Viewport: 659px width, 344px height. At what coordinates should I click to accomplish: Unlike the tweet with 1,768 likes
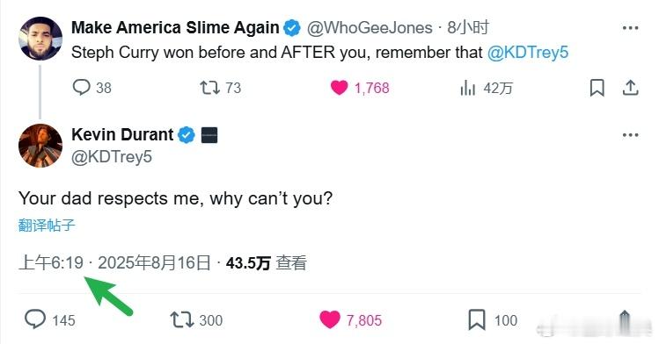[x=360, y=88]
